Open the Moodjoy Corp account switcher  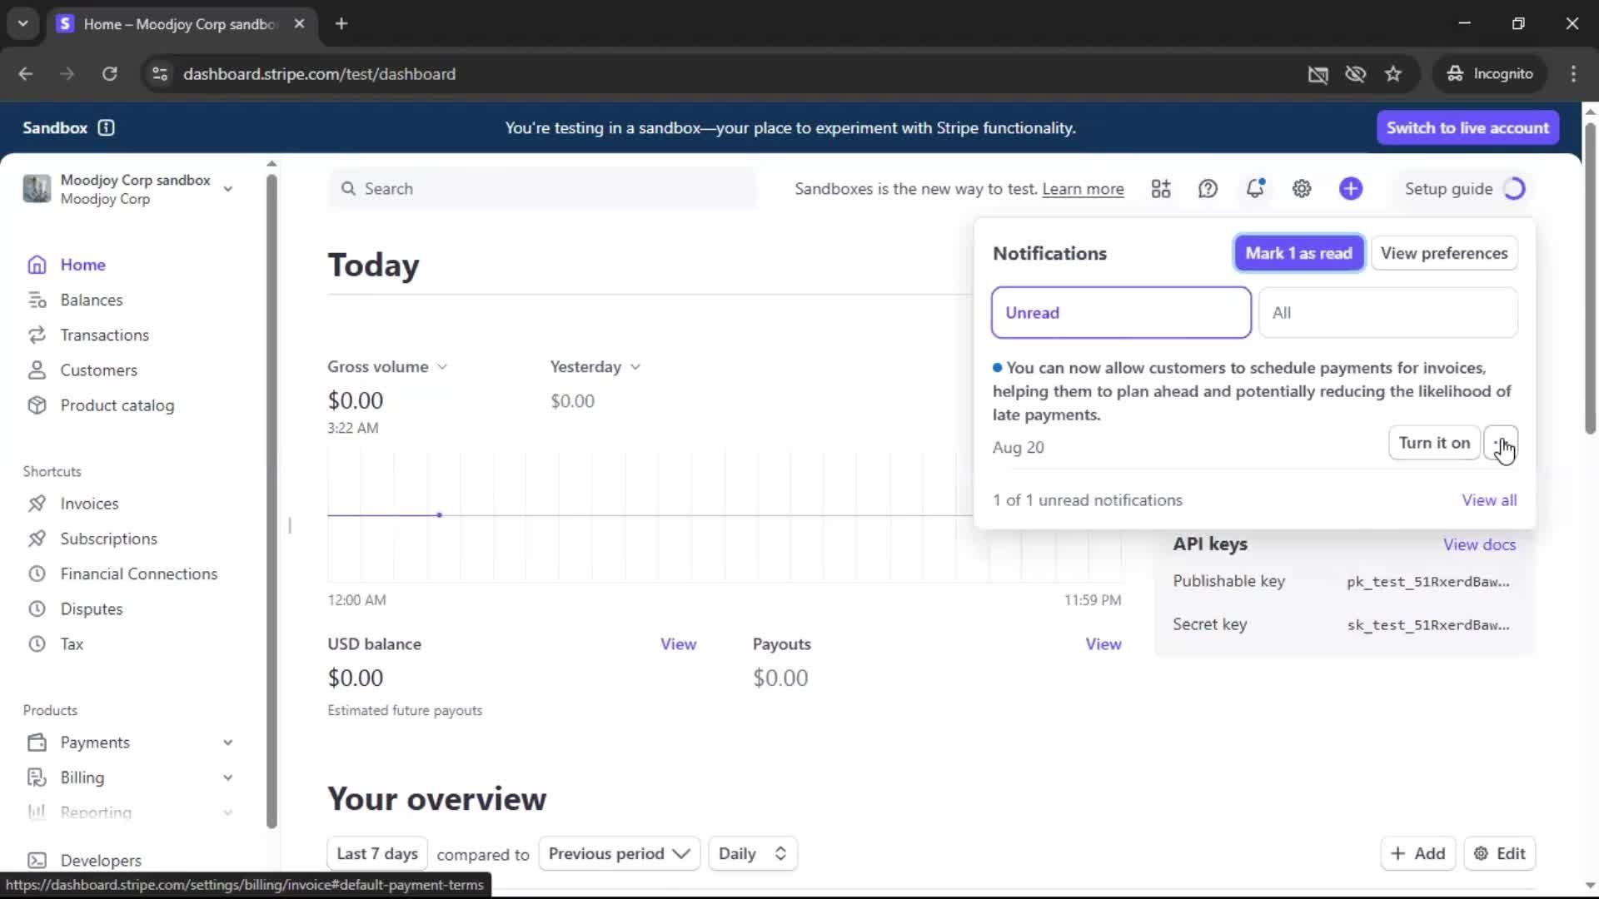(129, 189)
